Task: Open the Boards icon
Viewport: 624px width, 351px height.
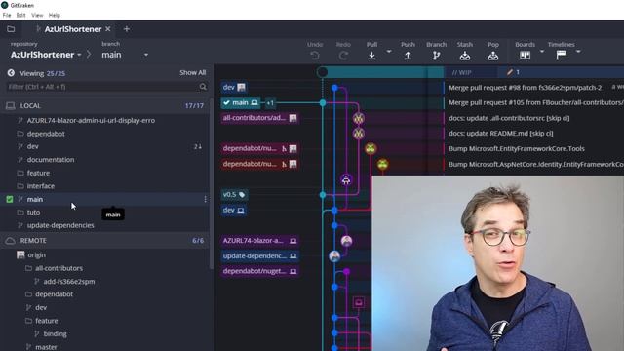Action: click(525, 55)
